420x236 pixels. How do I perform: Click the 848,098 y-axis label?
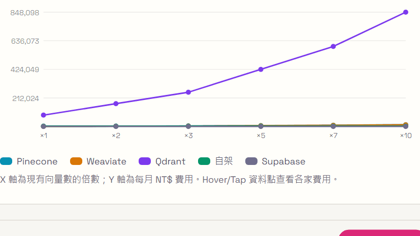pos(25,13)
